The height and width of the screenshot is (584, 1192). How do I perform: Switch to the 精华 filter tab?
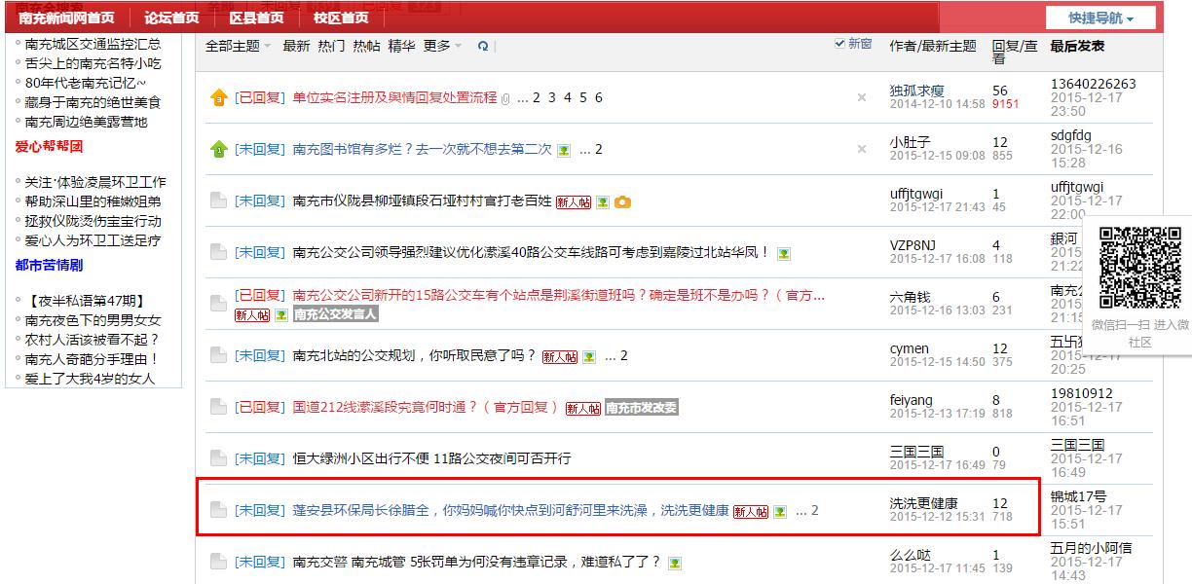(401, 46)
